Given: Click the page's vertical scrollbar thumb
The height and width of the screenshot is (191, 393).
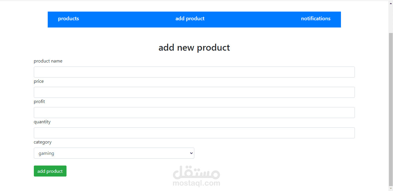Looking at the screenshot, I should 391,107.
